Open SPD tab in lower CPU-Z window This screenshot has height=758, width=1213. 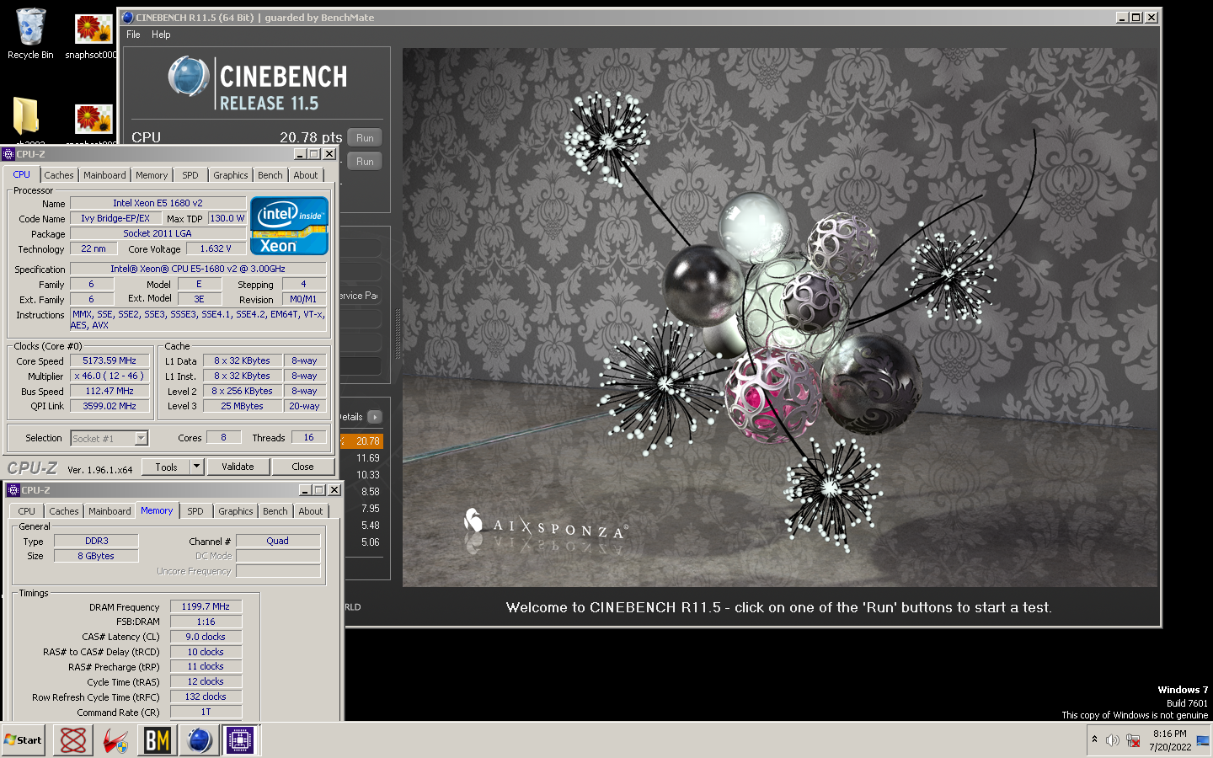coord(195,511)
